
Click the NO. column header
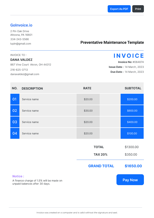click(14, 88)
